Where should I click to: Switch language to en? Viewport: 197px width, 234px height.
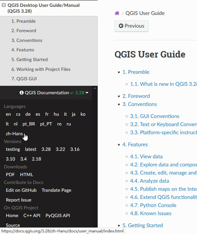pos(8,114)
